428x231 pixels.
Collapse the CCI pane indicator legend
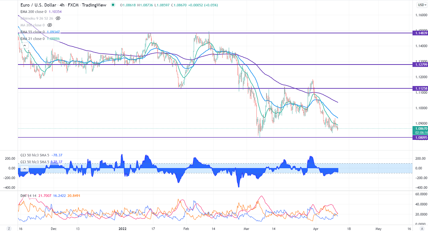(x=24, y=169)
